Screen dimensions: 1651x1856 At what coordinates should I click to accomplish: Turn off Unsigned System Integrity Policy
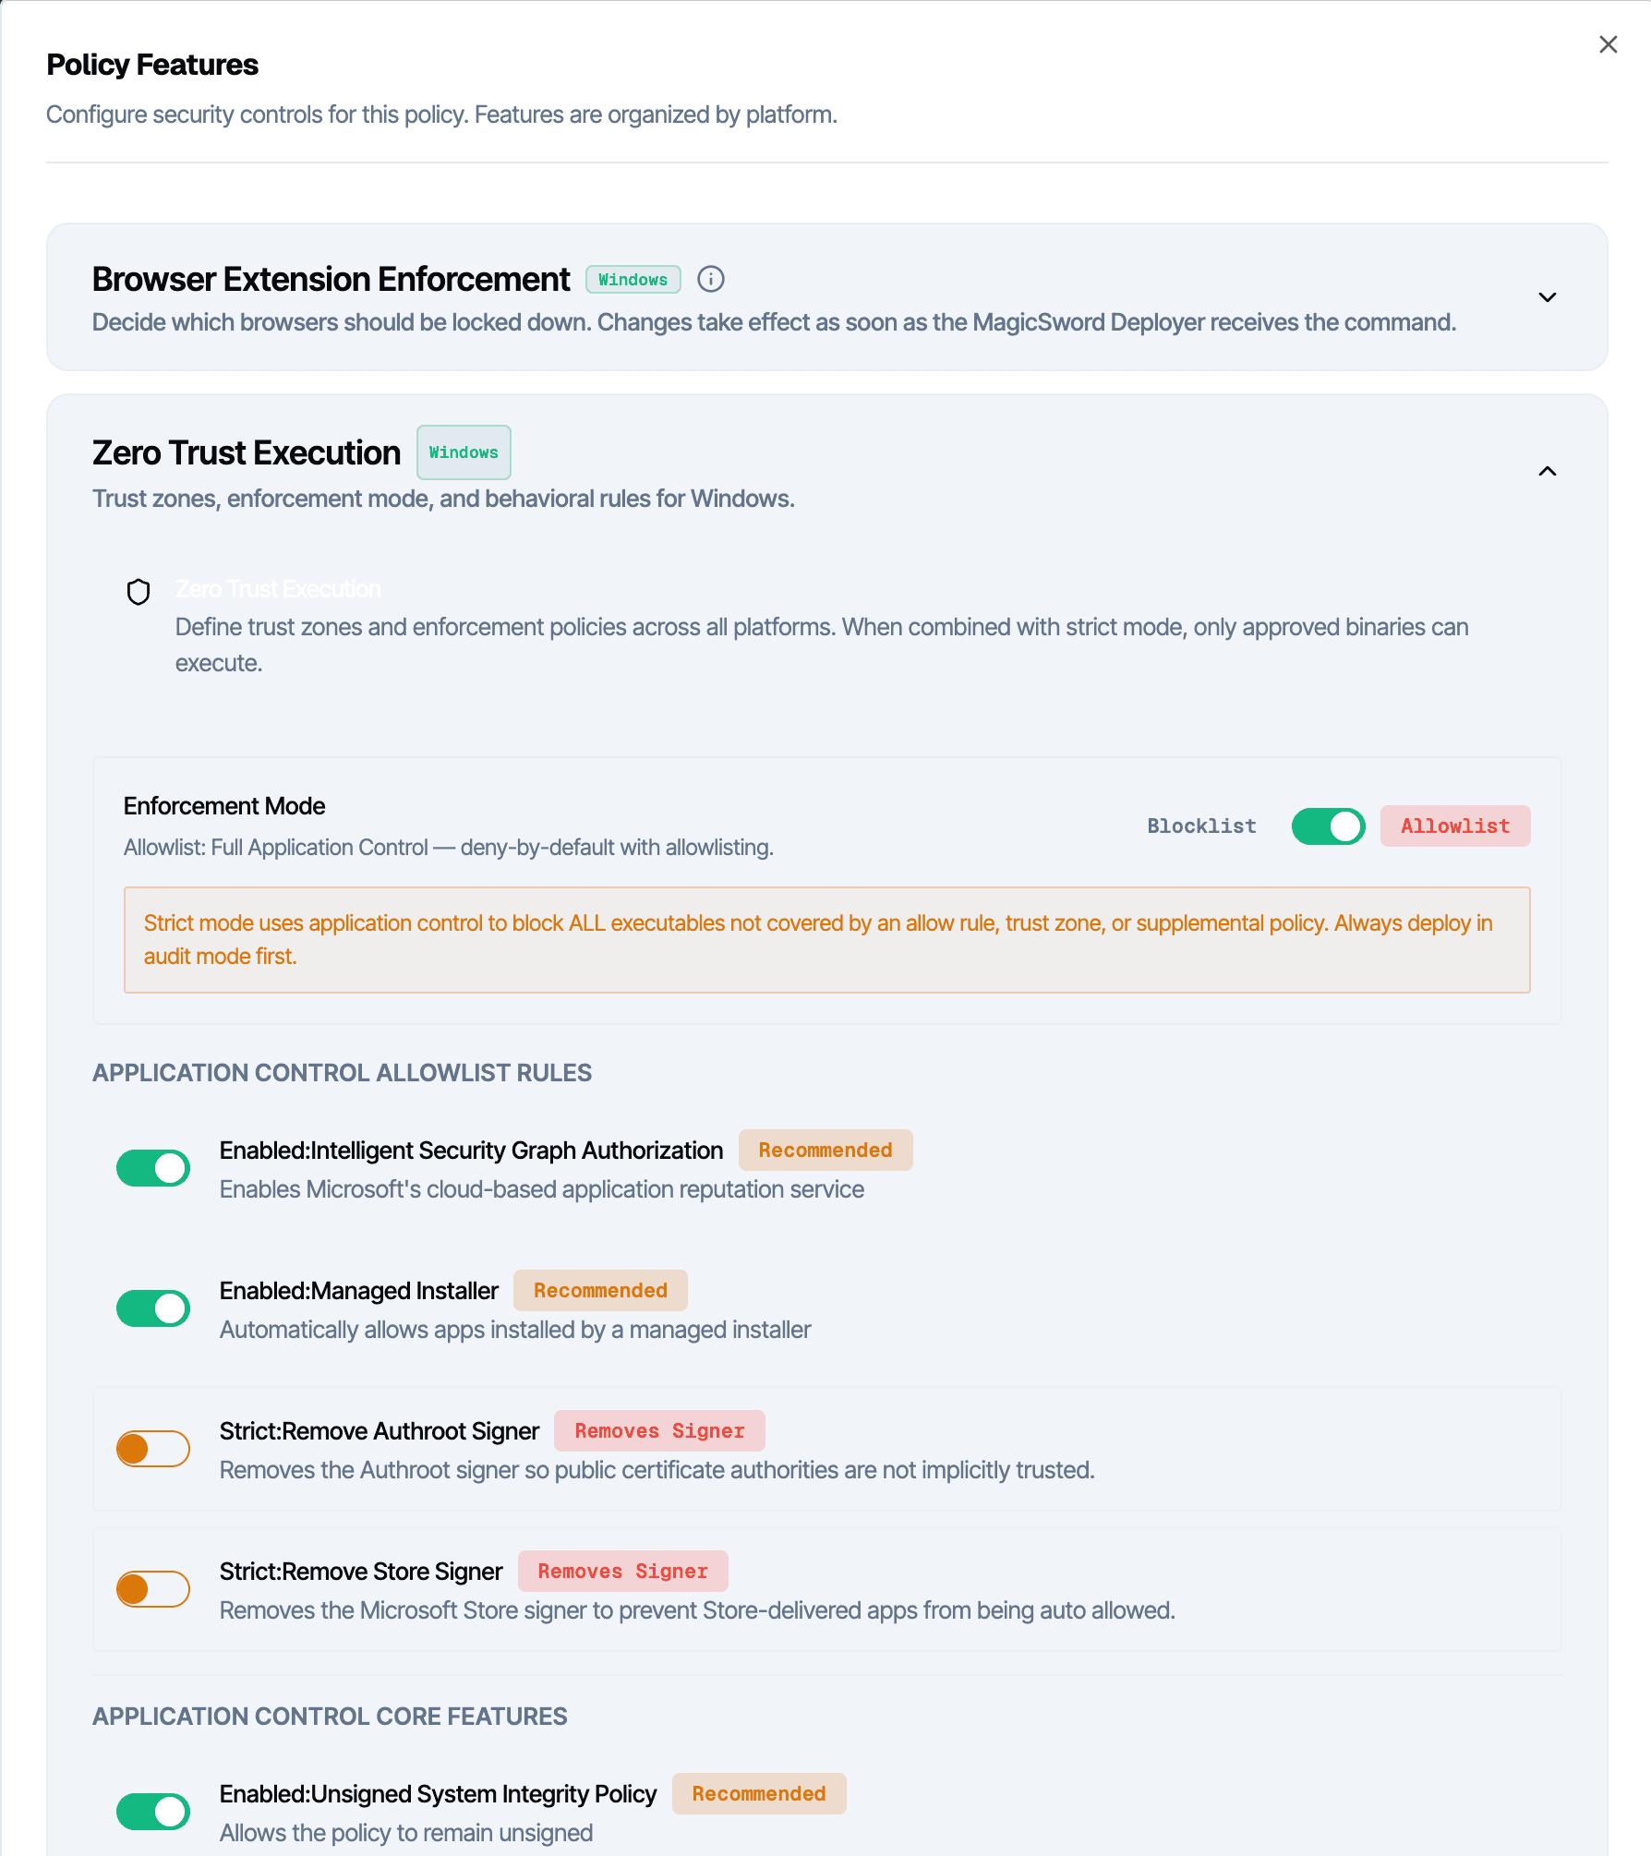[x=153, y=1811]
